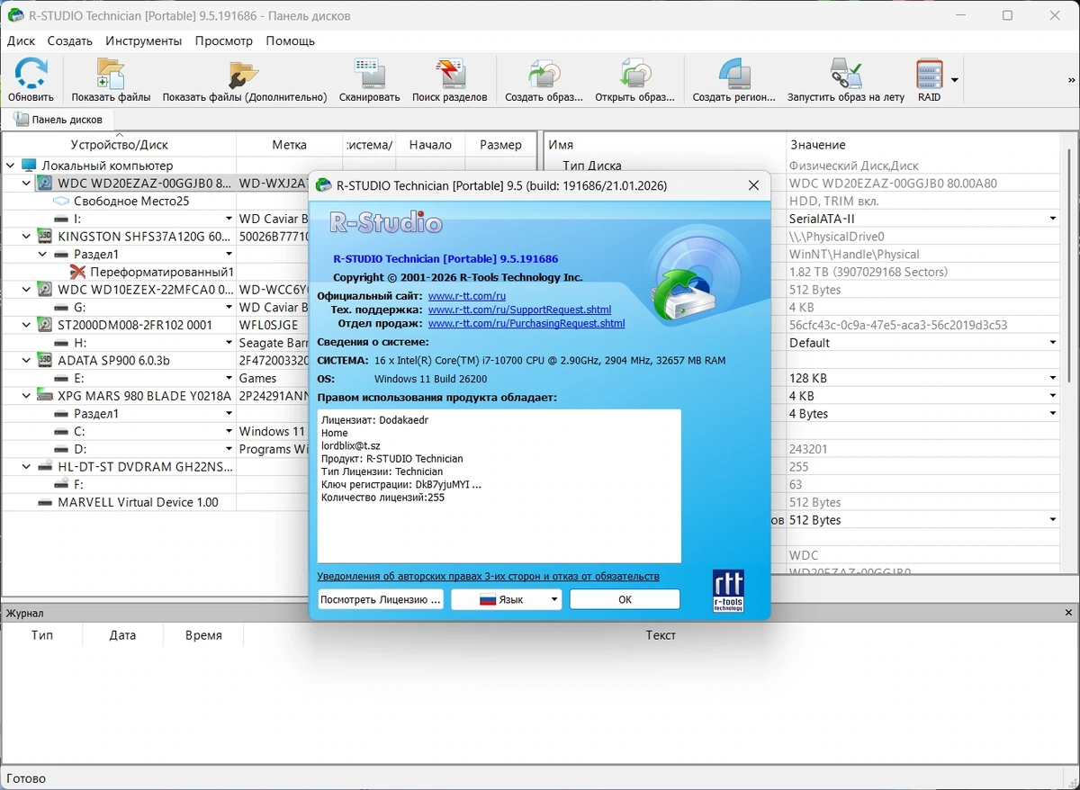The width and height of the screenshot is (1080, 790).
Task: Select the ADATA SP900 SSD icon
Action: coord(45,360)
